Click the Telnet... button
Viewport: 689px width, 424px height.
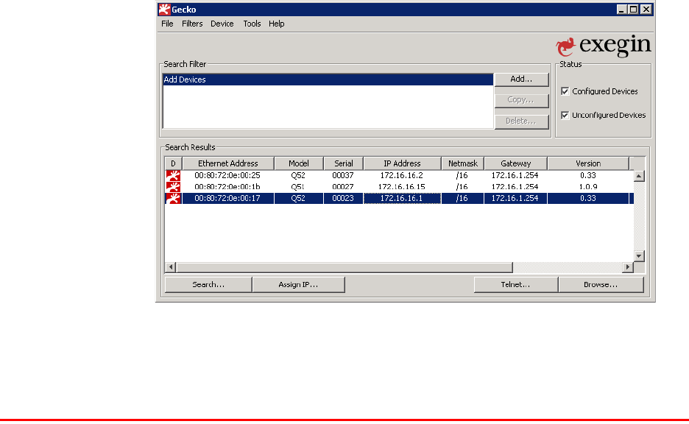pos(516,285)
